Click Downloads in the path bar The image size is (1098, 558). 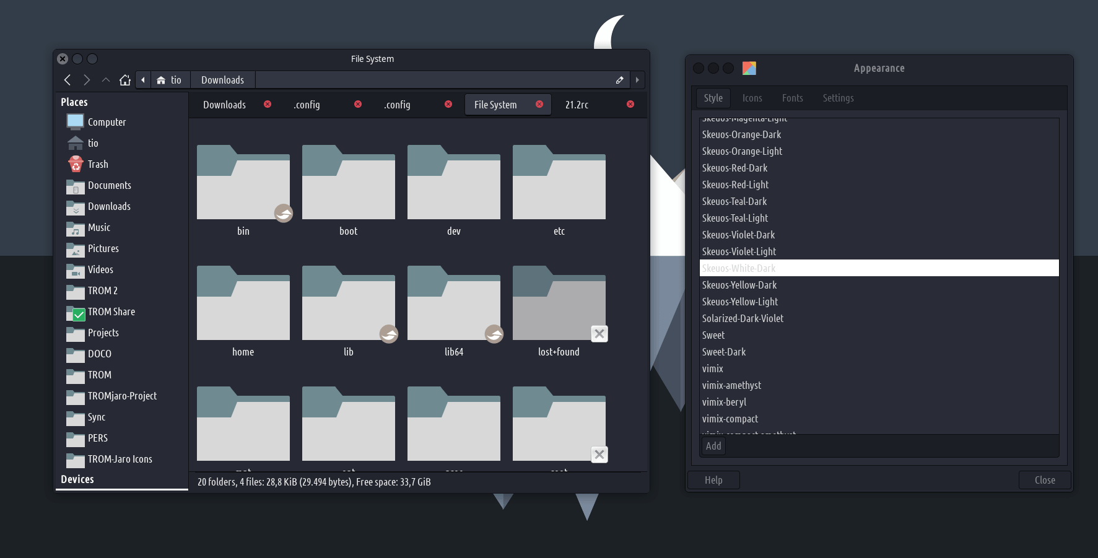(222, 80)
